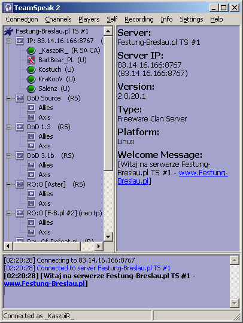This screenshot has height=323, width=243.
Task: Click the green status light of Salenz
Action: [31, 89]
